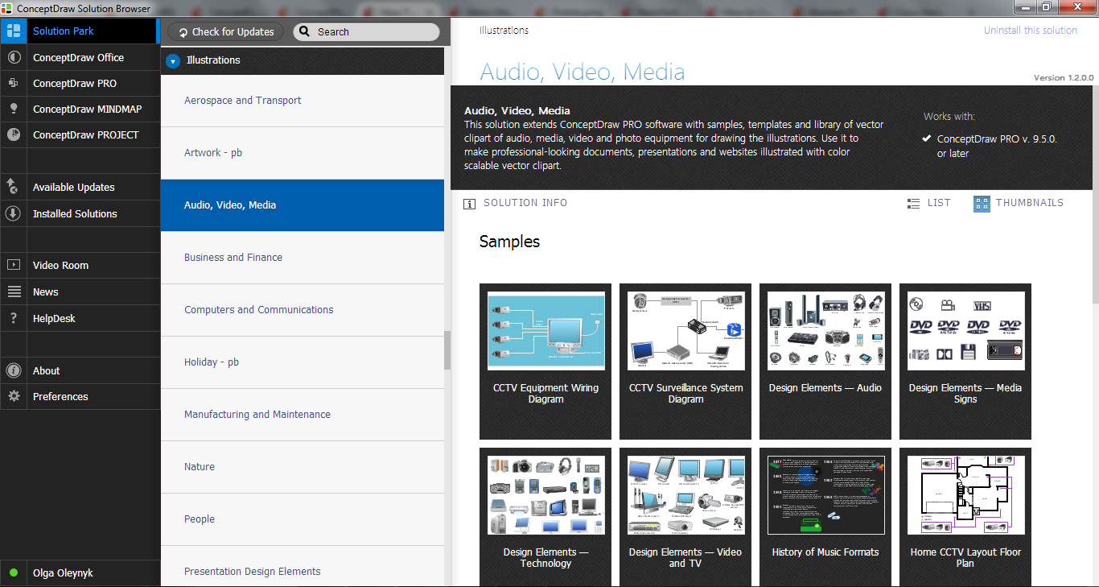Click the Thumbnails view icon

(982, 204)
